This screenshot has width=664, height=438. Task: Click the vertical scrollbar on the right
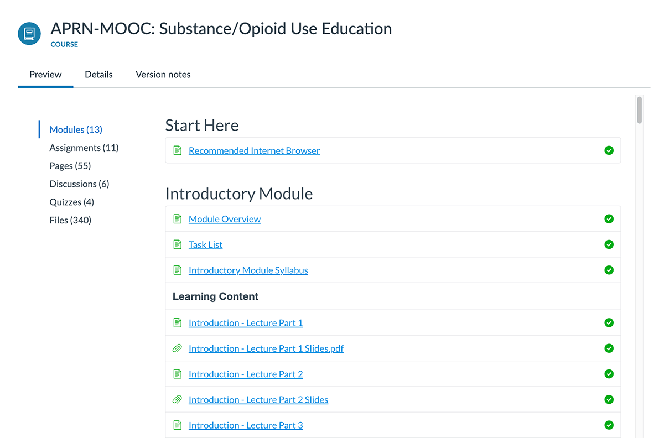639,111
